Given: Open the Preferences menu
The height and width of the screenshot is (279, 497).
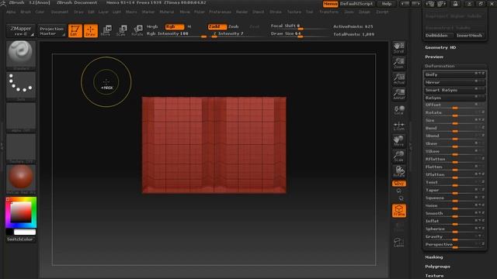Looking at the screenshot, I should [220, 12].
